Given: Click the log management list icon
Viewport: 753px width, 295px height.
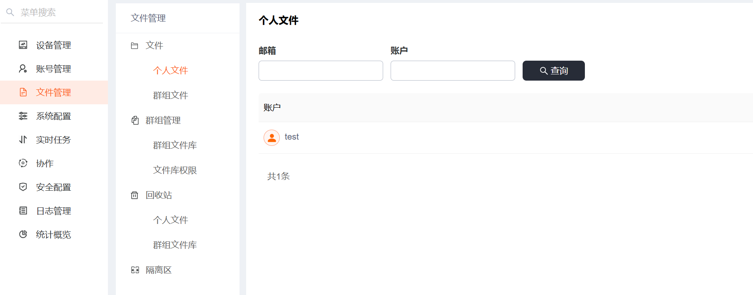Looking at the screenshot, I should click(x=23, y=211).
